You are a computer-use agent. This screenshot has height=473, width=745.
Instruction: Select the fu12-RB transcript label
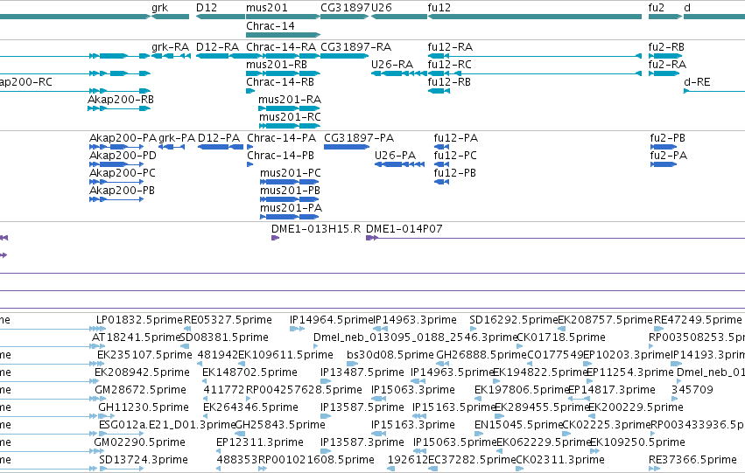click(x=449, y=82)
